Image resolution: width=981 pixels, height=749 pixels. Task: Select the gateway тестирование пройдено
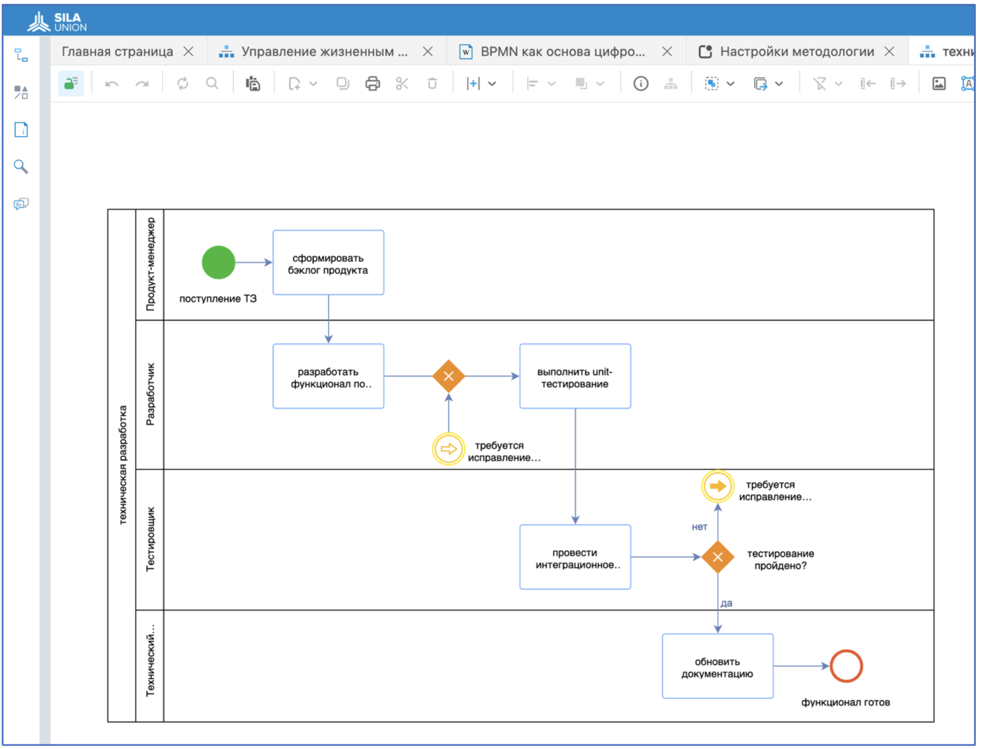point(717,557)
